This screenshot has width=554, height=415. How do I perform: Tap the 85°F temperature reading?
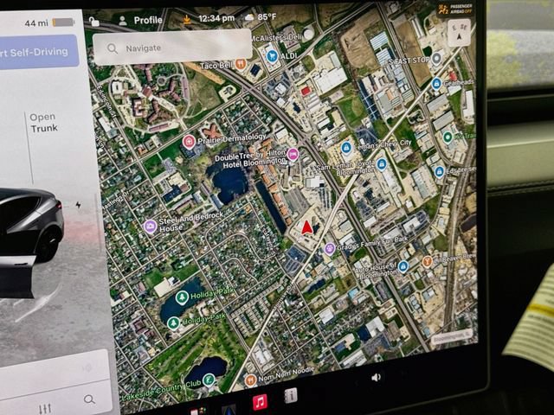[267, 16]
